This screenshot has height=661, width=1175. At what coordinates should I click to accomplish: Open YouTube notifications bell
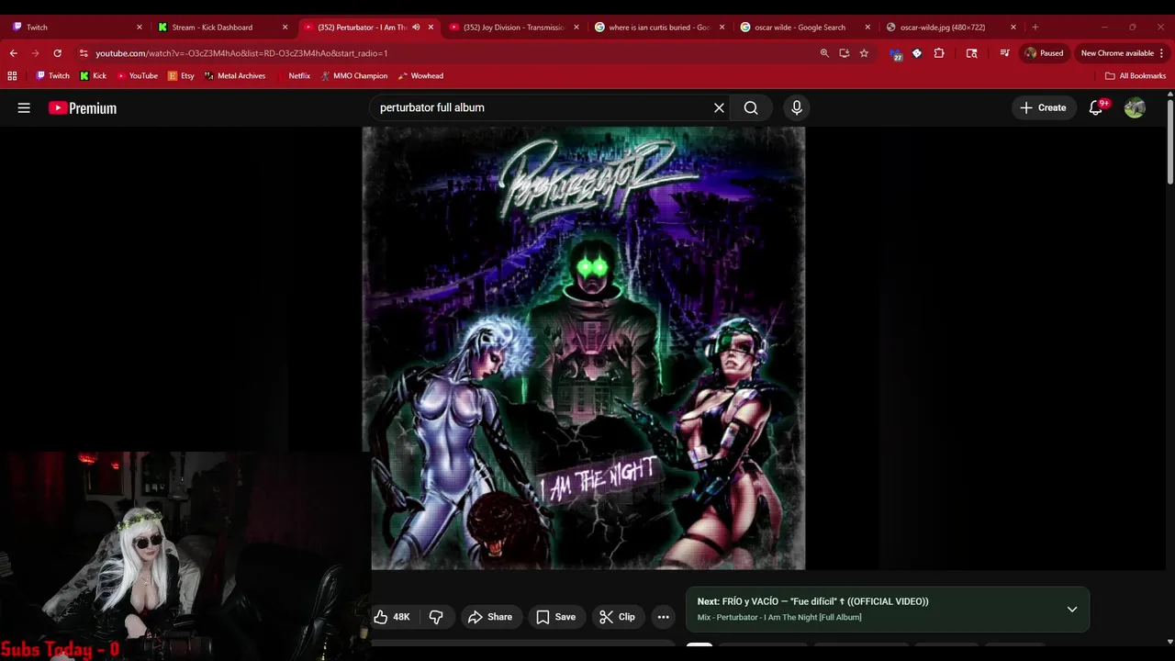pos(1096,108)
